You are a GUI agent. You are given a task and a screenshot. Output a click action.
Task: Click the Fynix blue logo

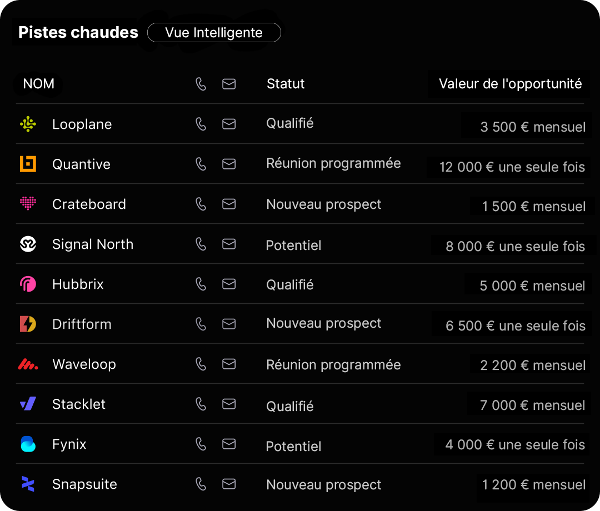pos(28,444)
